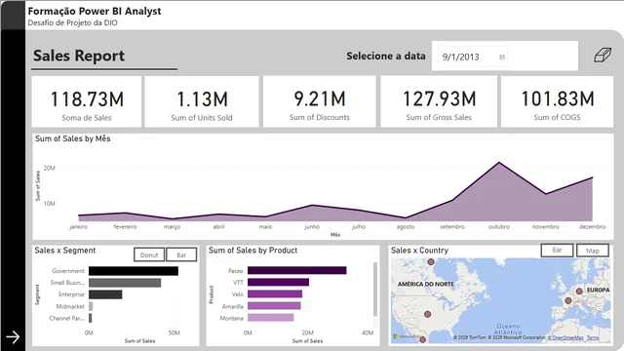Screen dimensions: 624x351
Task: Click the 'dezembro' axis label
Action: [x=592, y=226]
